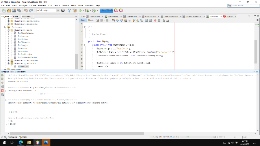Close the Projects tab
Image resolution: width=260 pixels, height=146 pixels.
point(11,17)
